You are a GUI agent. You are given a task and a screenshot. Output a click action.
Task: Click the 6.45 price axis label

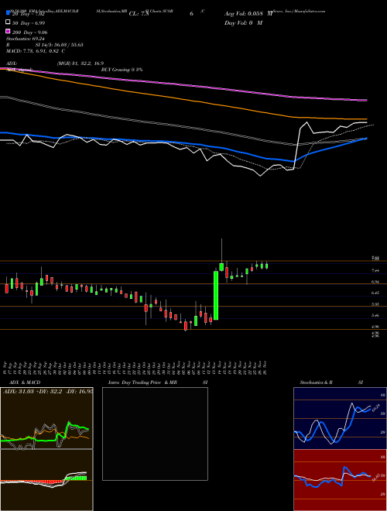[375, 293]
